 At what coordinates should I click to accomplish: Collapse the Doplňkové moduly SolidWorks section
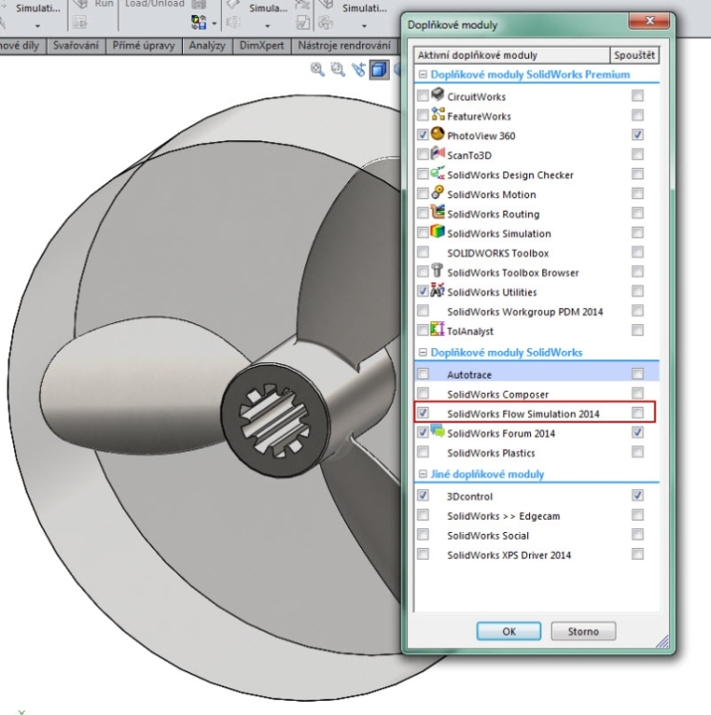pyautogui.click(x=423, y=353)
